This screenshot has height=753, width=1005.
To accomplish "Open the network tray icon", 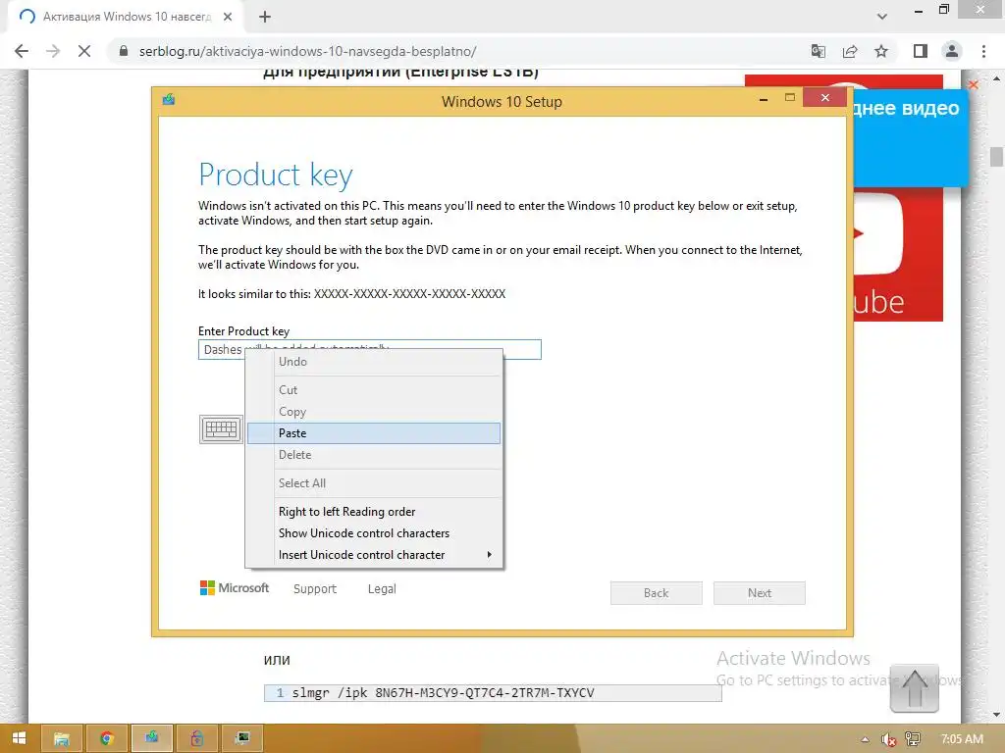I will [913, 739].
